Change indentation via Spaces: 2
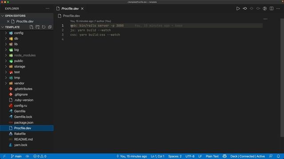The height and width of the screenshot is (159, 284). click(175, 156)
